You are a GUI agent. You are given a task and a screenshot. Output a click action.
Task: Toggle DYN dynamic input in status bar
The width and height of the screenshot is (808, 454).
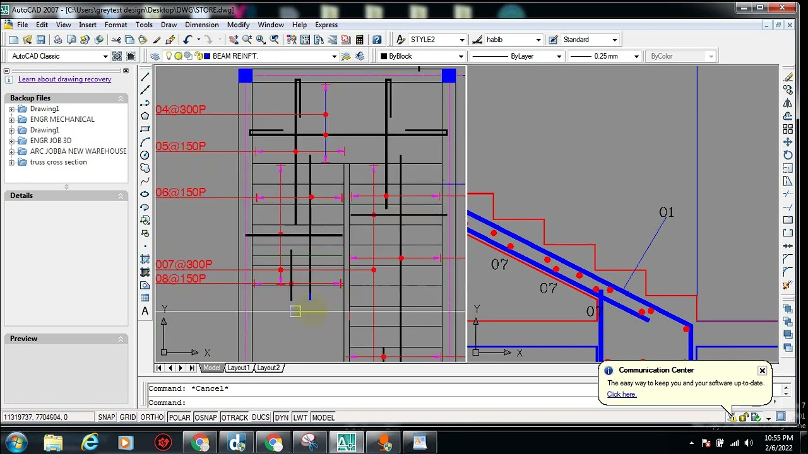coord(282,417)
